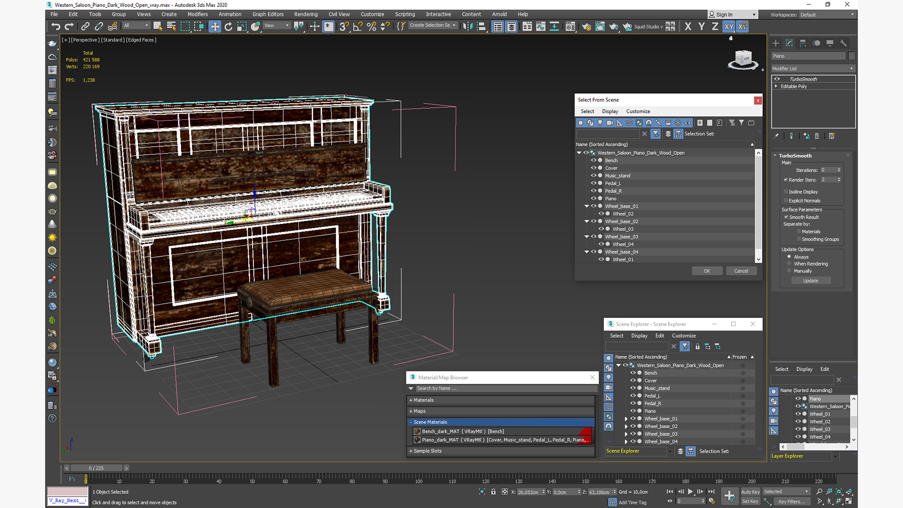Image resolution: width=903 pixels, height=508 pixels.
Task: Click the ViewCube in viewport
Action: [x=743, y=60]
